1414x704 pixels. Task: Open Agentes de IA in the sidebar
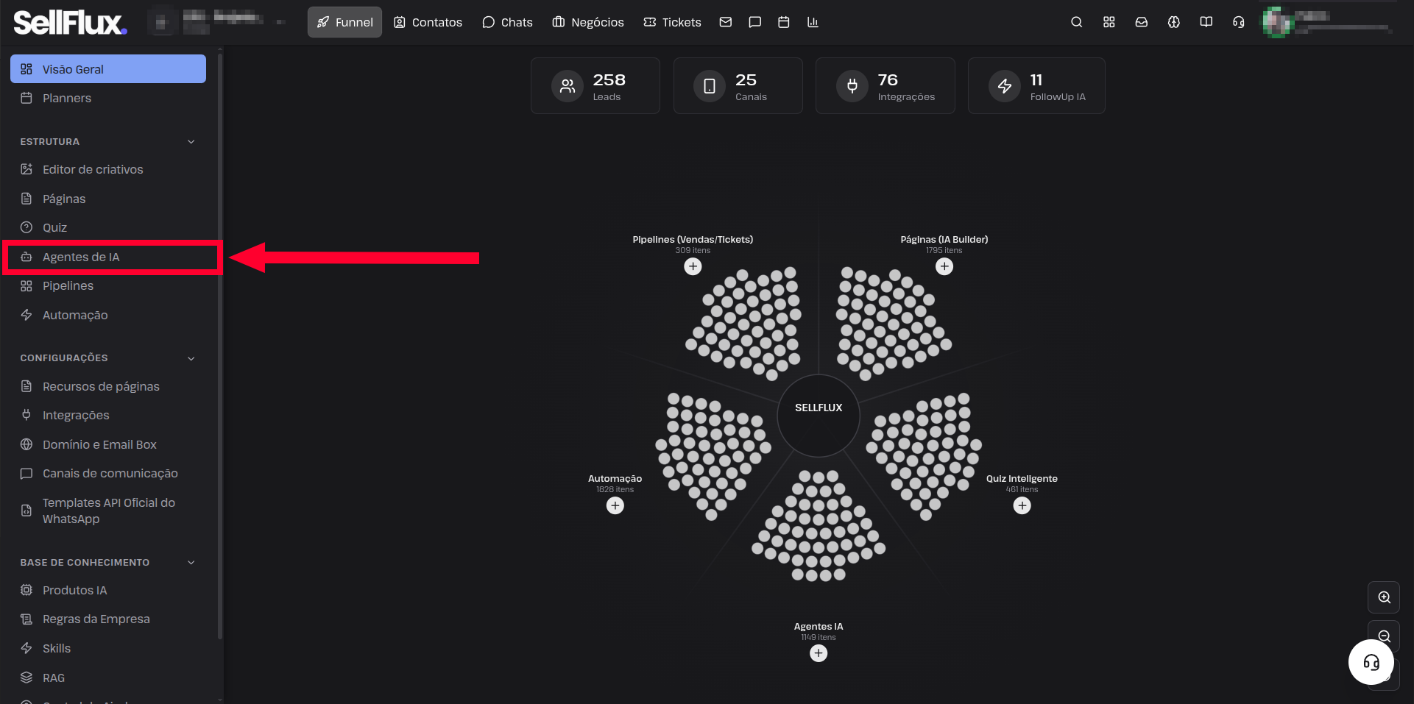108,257
